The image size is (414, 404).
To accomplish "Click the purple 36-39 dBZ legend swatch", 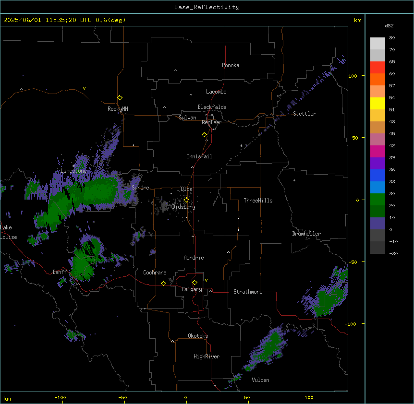I will 377,164.
